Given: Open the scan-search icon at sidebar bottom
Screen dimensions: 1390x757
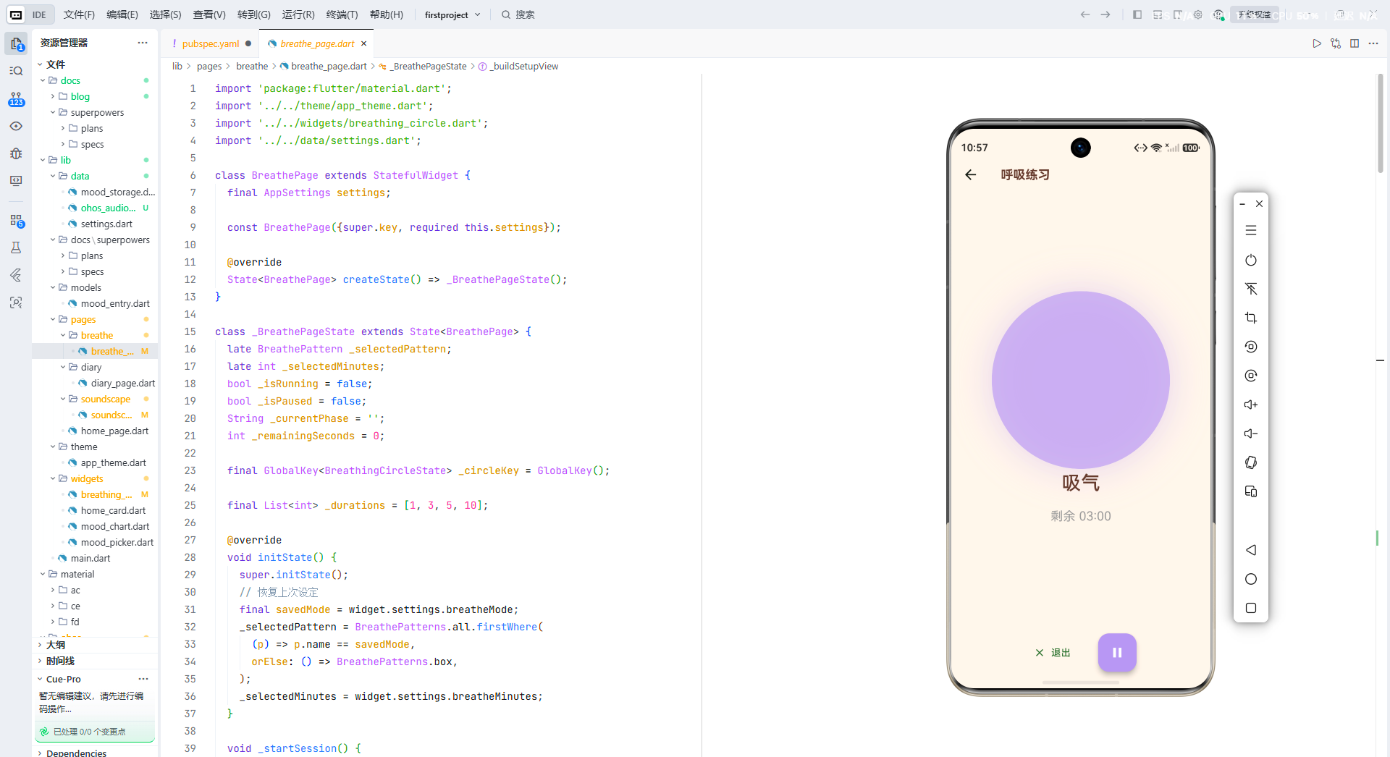Looking at the screenshot, I should pos(16,303).
